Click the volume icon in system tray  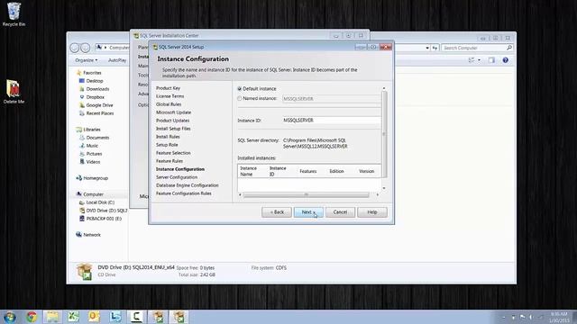[531, 317]
